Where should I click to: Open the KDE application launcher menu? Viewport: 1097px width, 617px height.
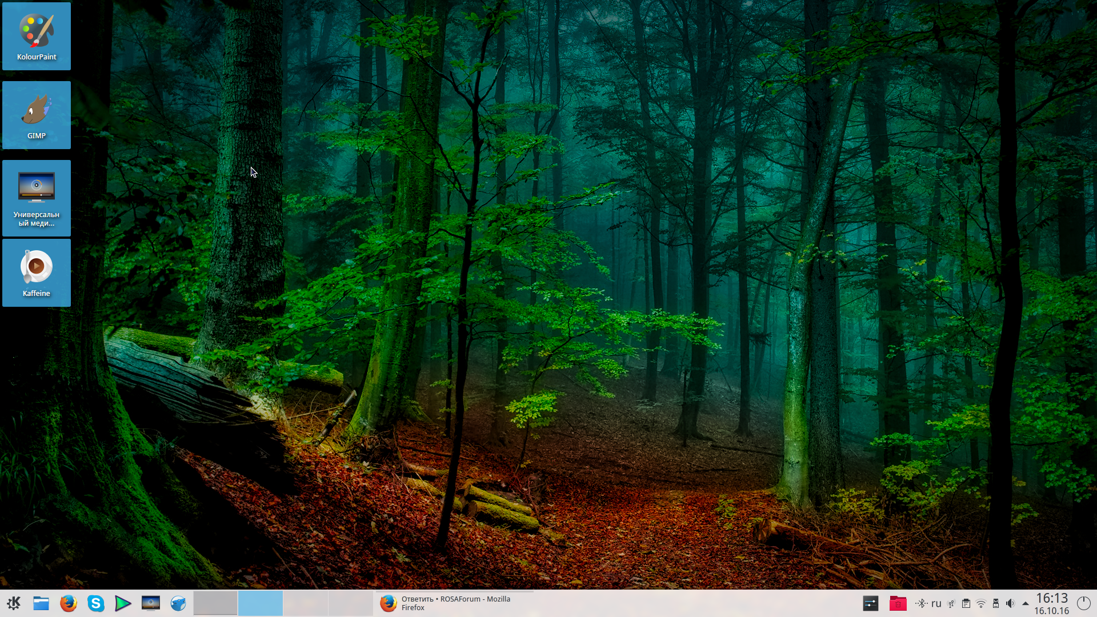(14, 603)
